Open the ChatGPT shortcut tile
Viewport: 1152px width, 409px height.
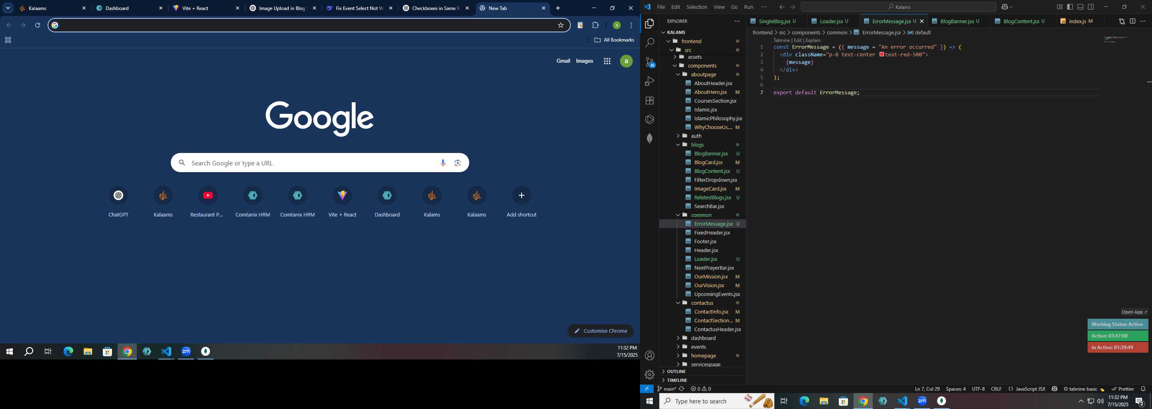[x=118, y=202]
